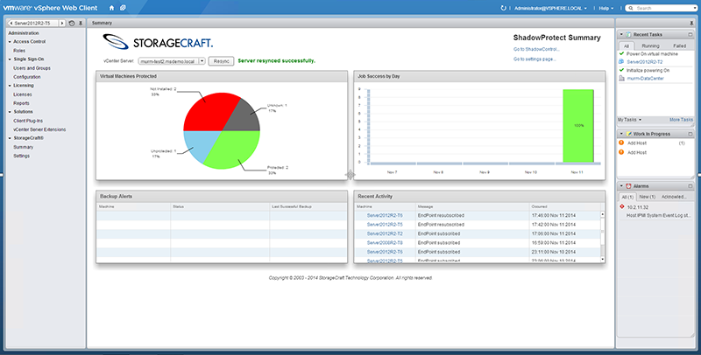
Task: Select Roles in the navigator
Action: click(19, 51)
